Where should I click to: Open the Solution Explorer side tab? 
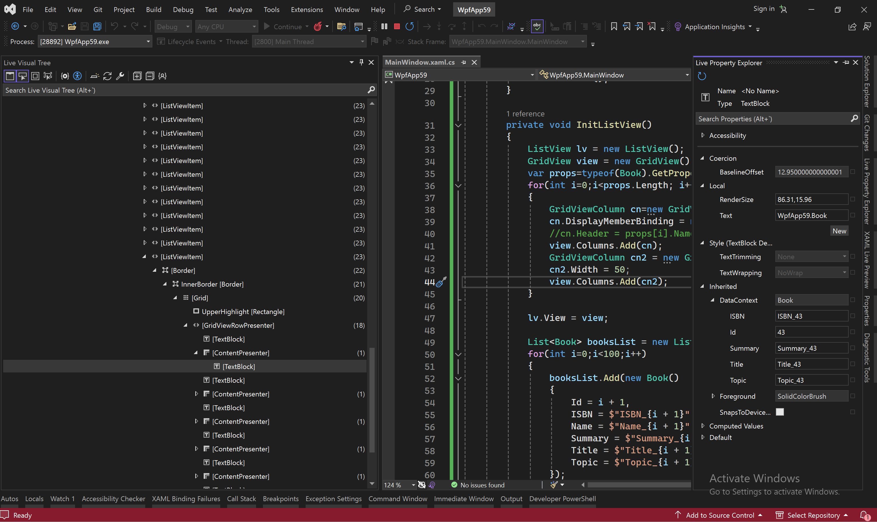click(x=867, y=81)
